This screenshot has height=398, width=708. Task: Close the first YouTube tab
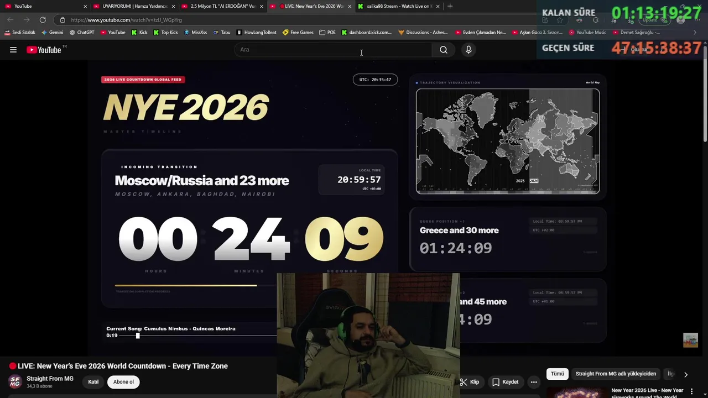(85, 6)
